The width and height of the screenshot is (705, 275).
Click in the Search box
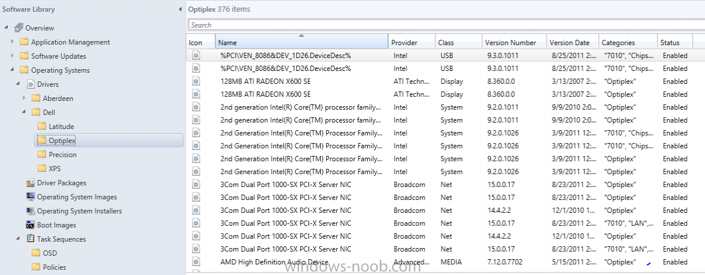click(x=446, y=25)
